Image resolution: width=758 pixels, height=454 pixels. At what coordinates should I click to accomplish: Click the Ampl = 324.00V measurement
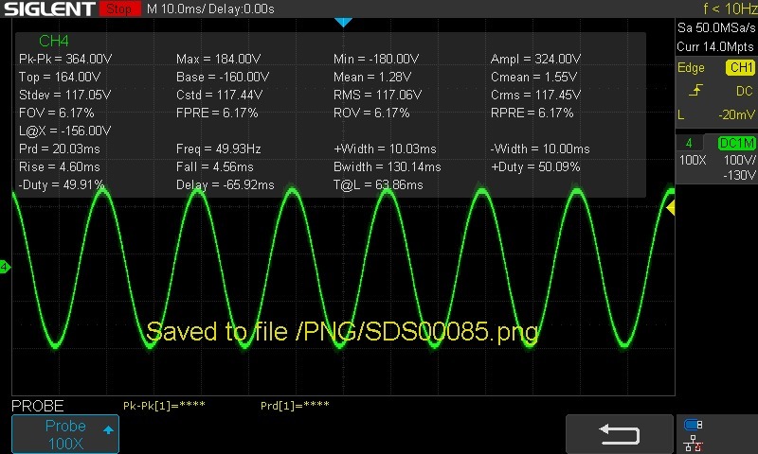coord(535,59)
